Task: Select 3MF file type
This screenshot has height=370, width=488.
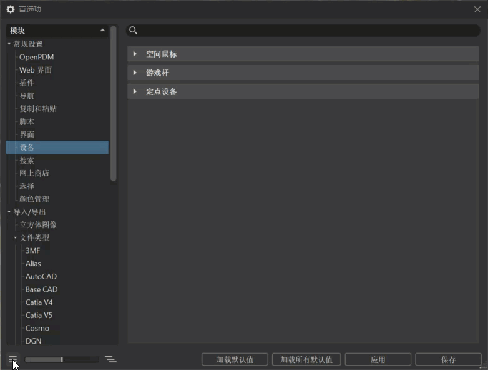Action: tap(32, 251)
